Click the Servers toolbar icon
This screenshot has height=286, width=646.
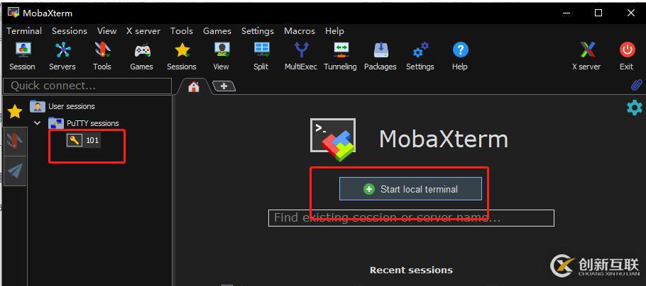tap(62, 50)
